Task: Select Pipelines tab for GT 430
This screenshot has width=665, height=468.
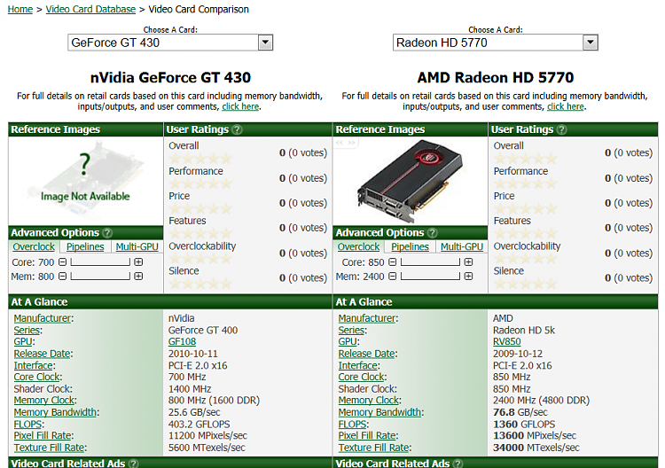Action: pos(85,246)
